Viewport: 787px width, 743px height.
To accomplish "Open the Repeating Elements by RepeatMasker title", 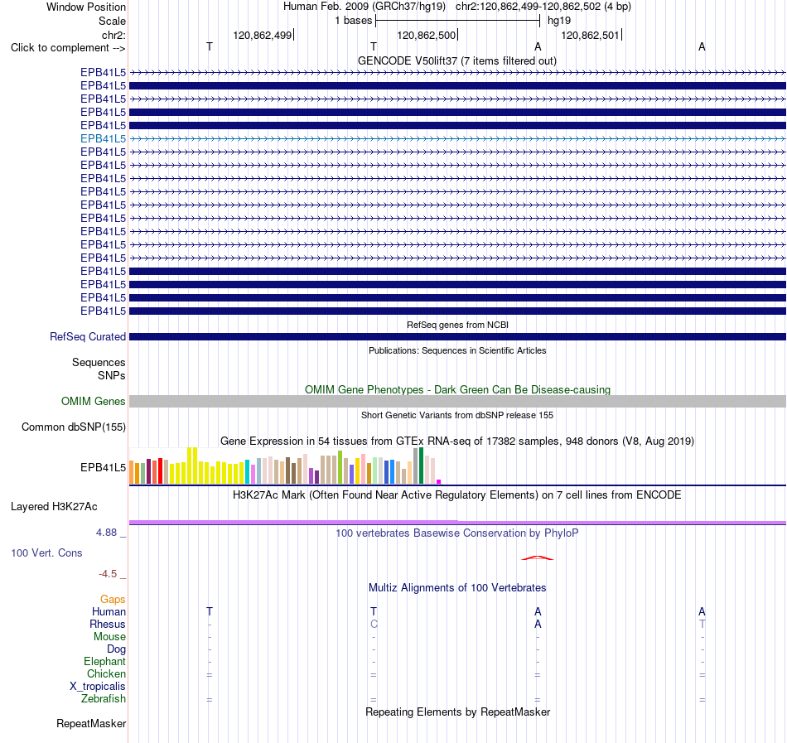I will [x=457, y=712].
